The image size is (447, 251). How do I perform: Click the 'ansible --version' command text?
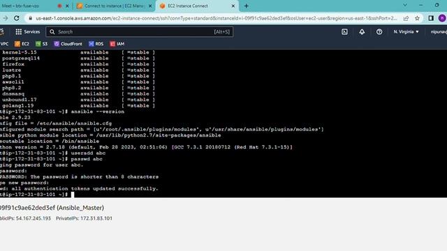tap(98, 112)
